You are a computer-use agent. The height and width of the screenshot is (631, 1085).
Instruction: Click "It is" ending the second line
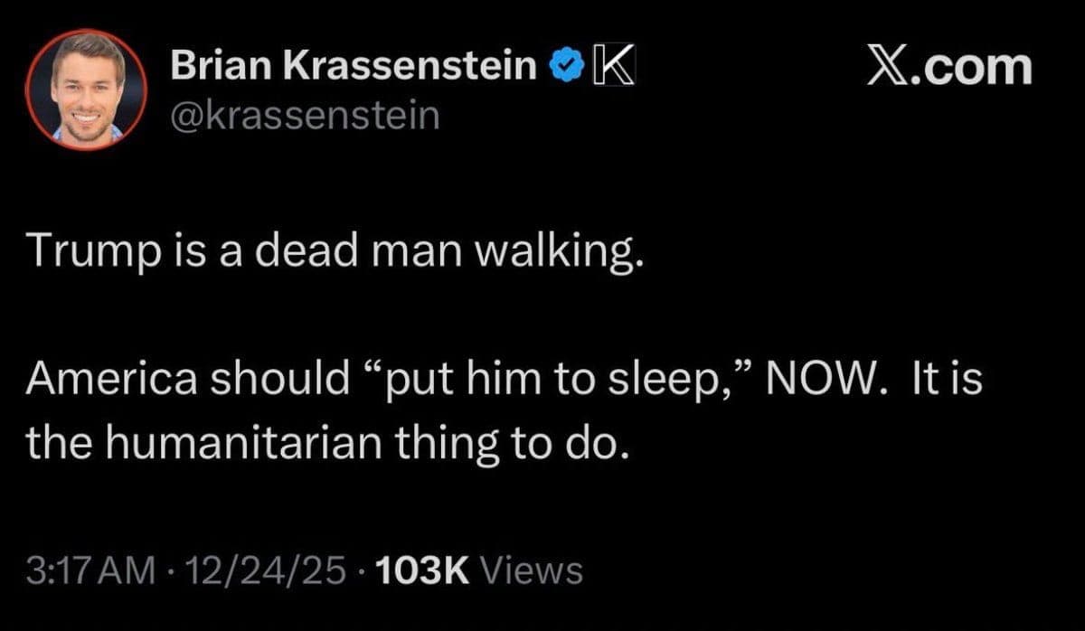(946, 380)
